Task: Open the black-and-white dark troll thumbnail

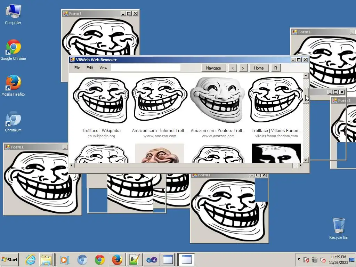Action: click(276, 153)
